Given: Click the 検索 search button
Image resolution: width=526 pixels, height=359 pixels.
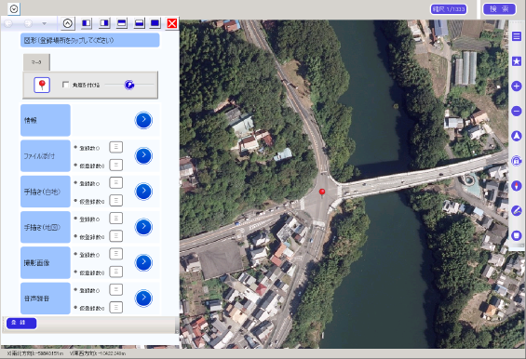Looking at the screenshot, I should click(499, 9).
